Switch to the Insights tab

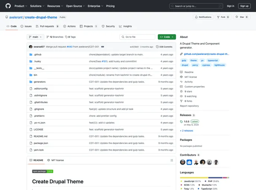pos(125,26)
